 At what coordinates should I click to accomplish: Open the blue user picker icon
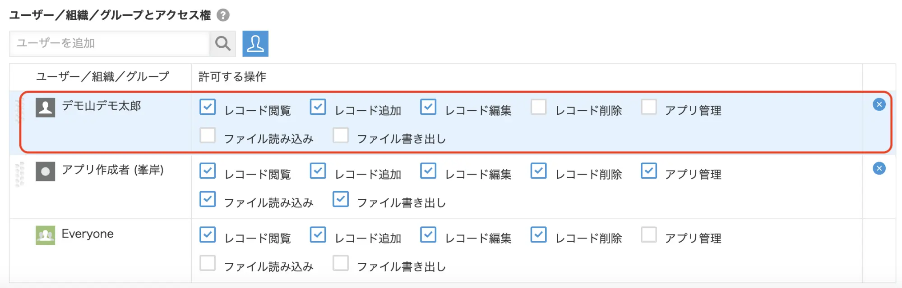click(255, 43)
